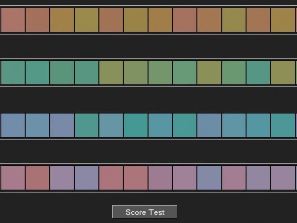Pick the fourth periwinkle swatch in bottom row
The image size is (297, 223).
[x=87, y=178]
